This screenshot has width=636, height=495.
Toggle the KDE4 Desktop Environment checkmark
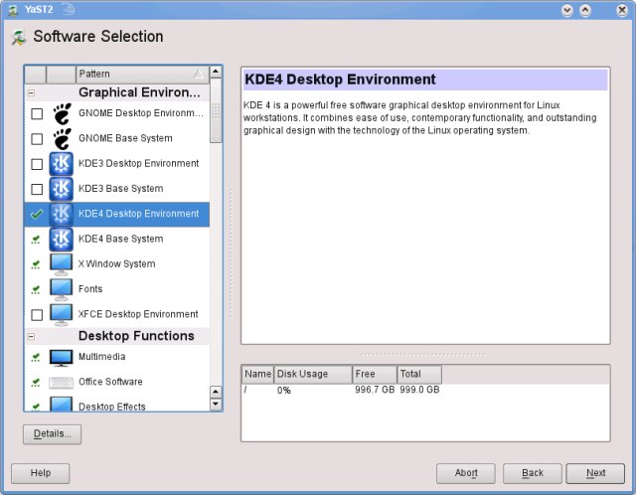click(x=37, y=214)
